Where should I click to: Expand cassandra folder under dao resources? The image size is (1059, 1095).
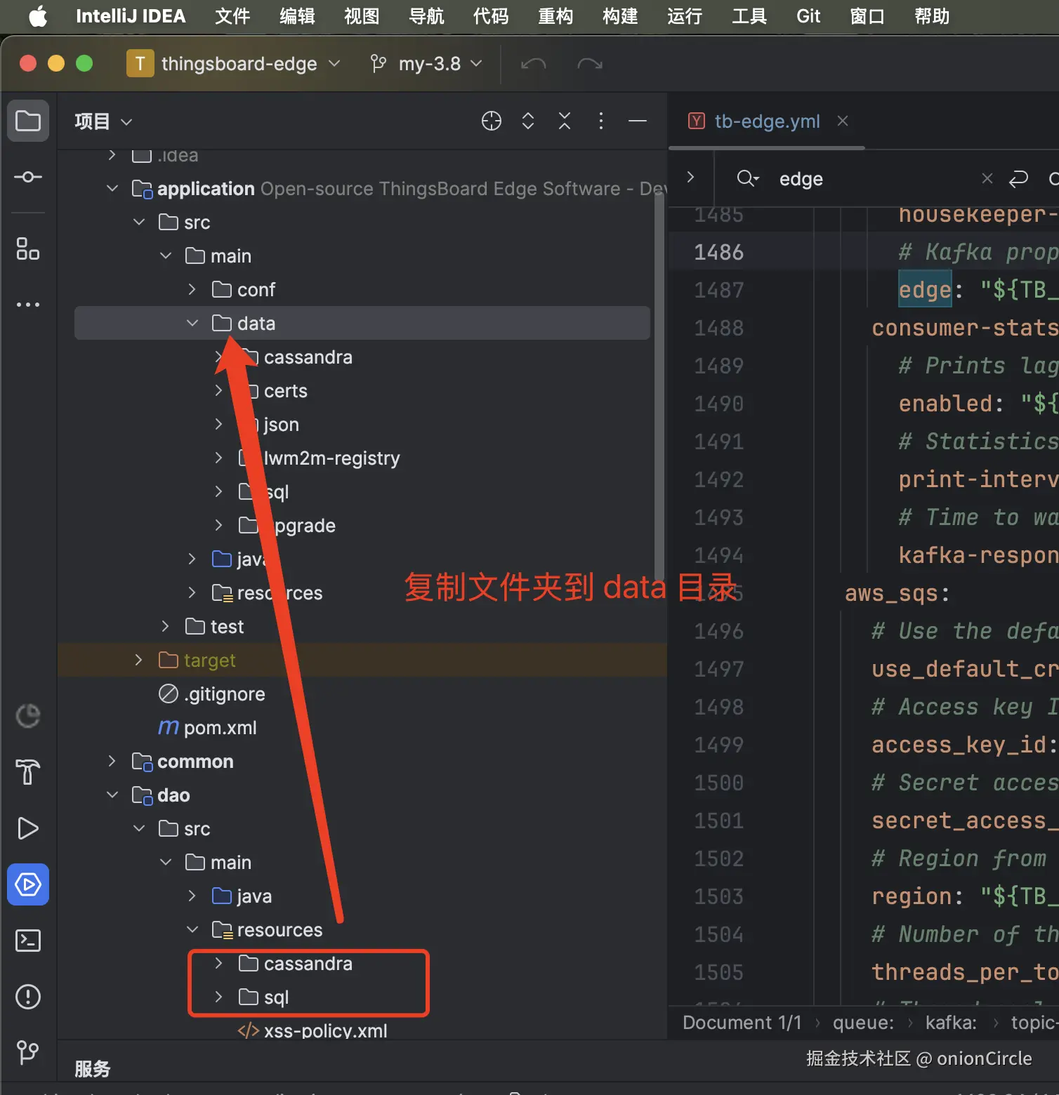219,964
